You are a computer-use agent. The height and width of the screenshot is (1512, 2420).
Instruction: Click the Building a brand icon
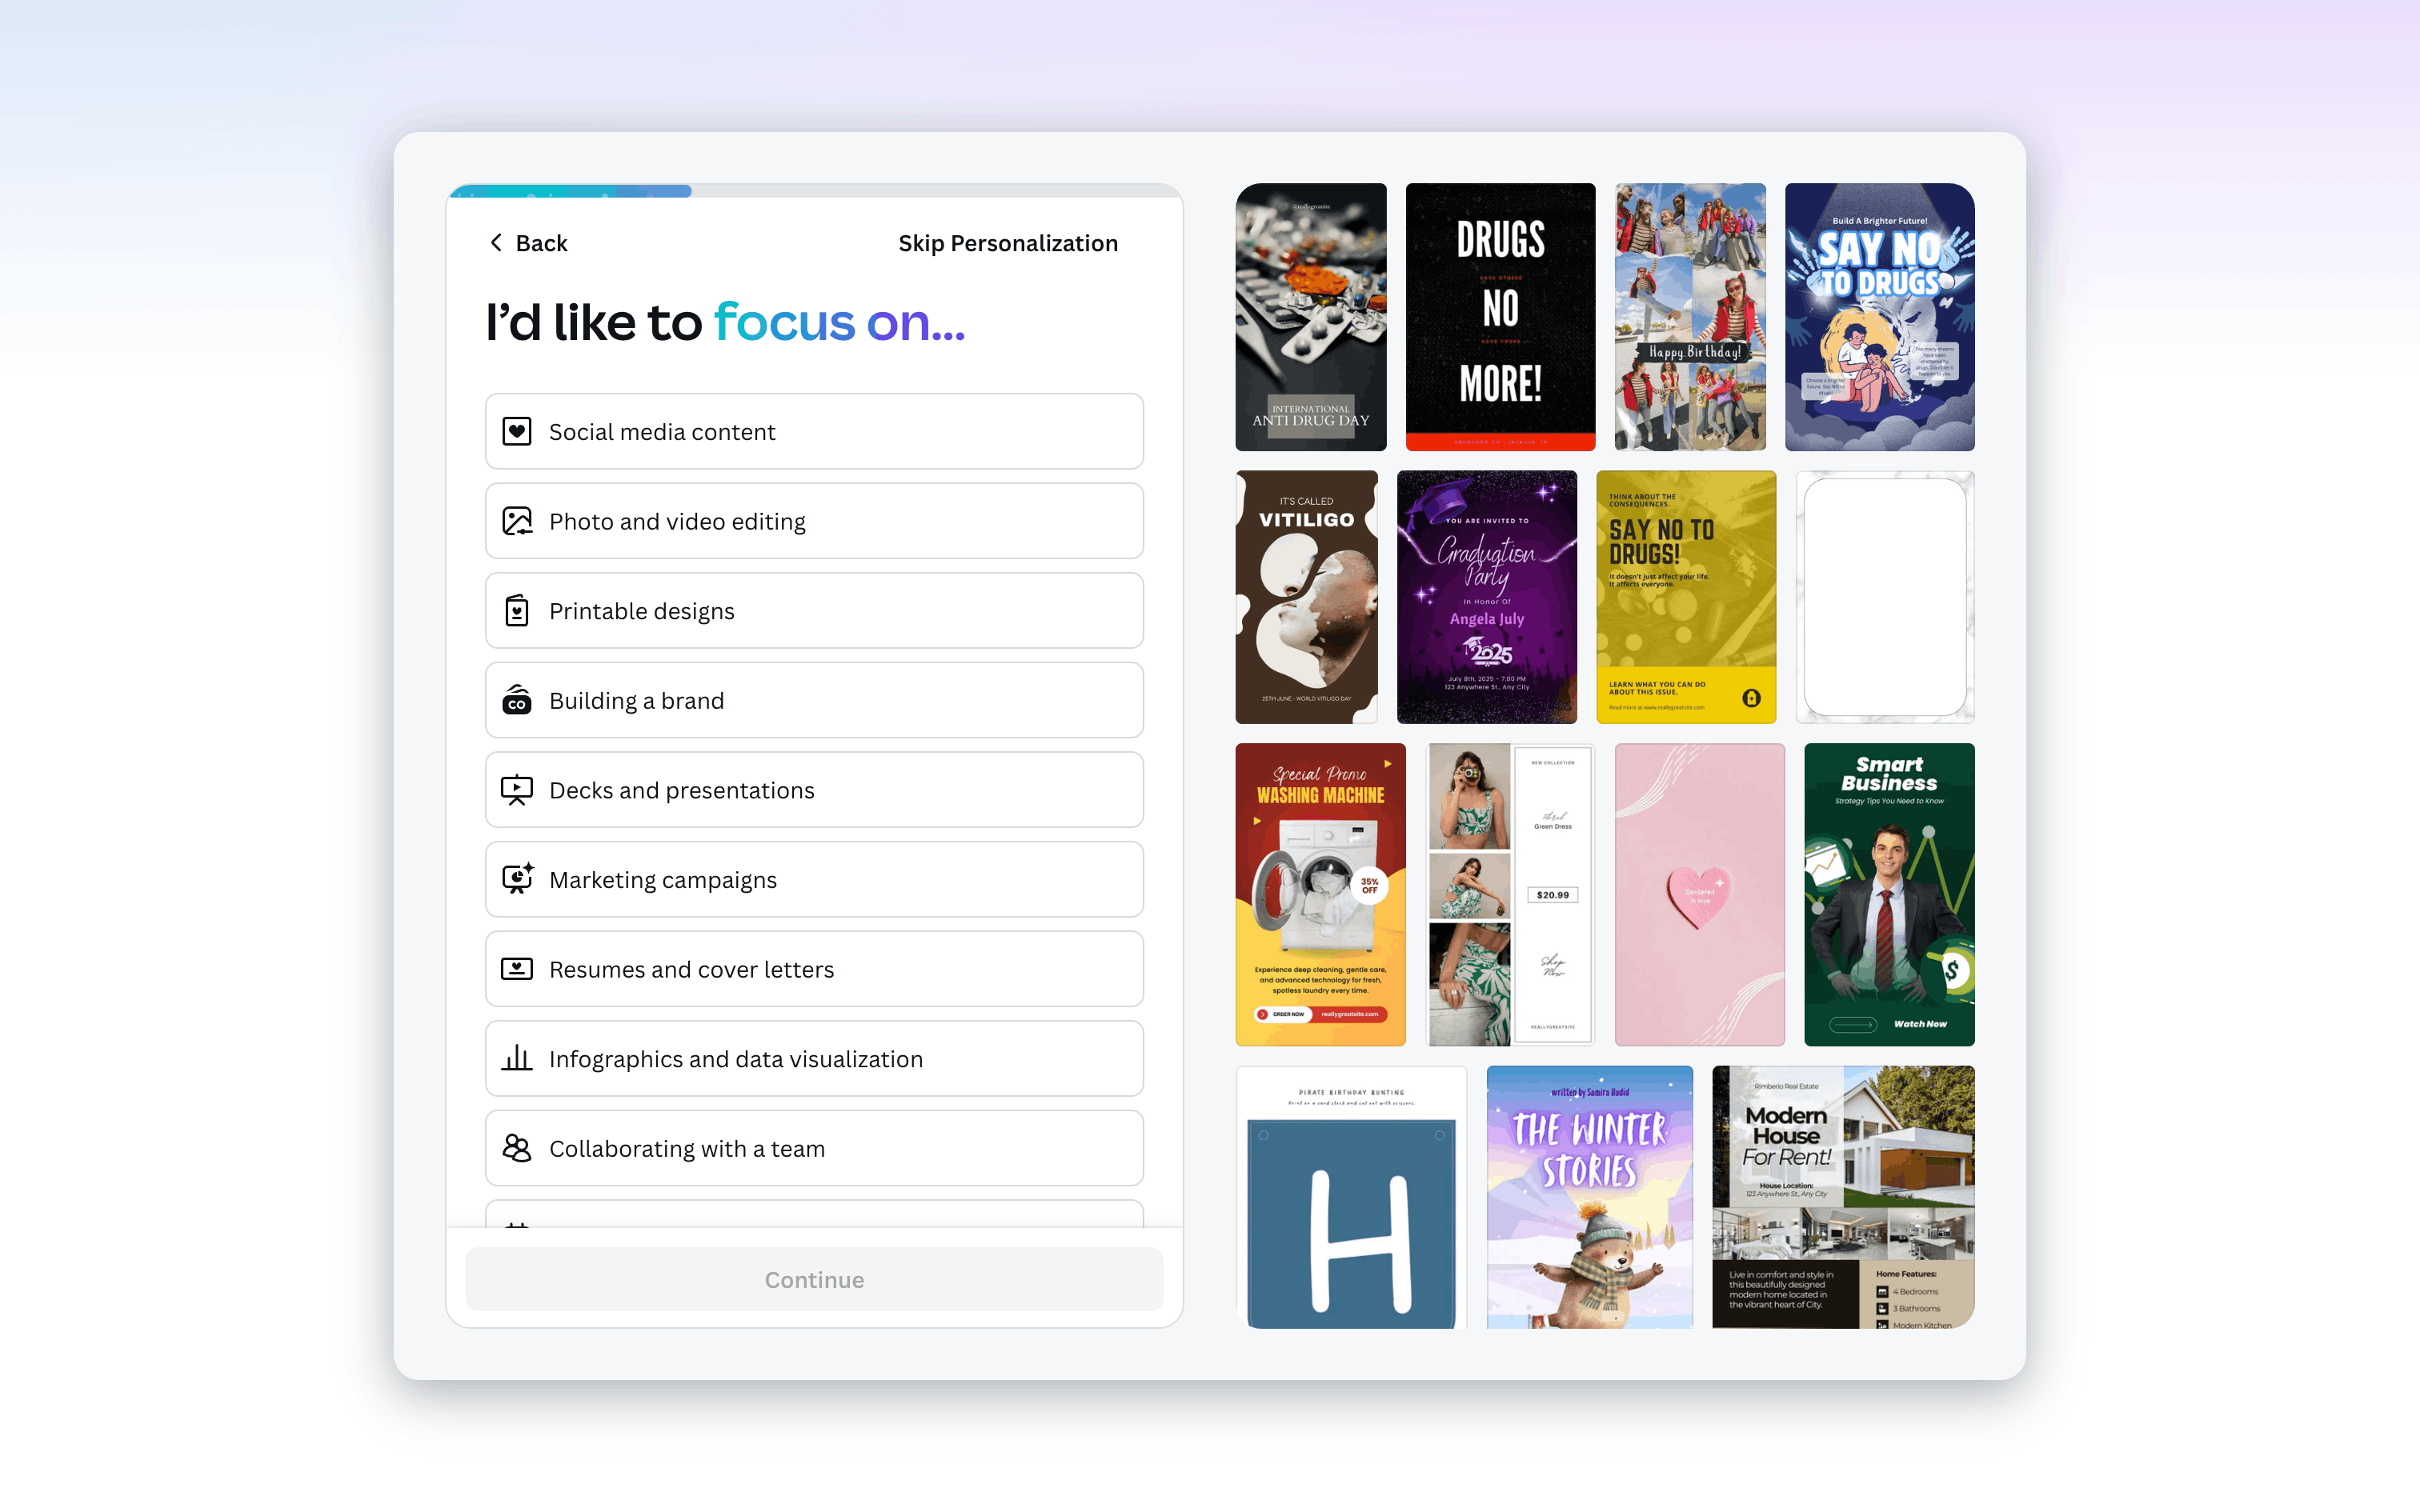[x=516, y=700]
